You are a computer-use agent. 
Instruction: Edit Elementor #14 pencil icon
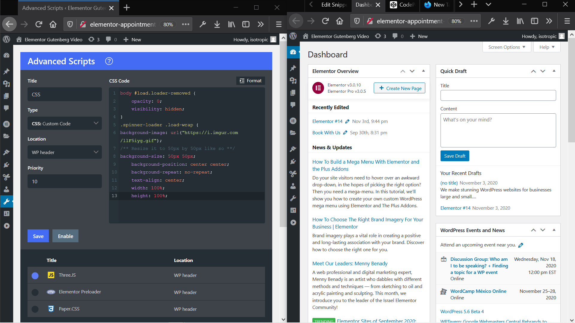coord(347,121)
